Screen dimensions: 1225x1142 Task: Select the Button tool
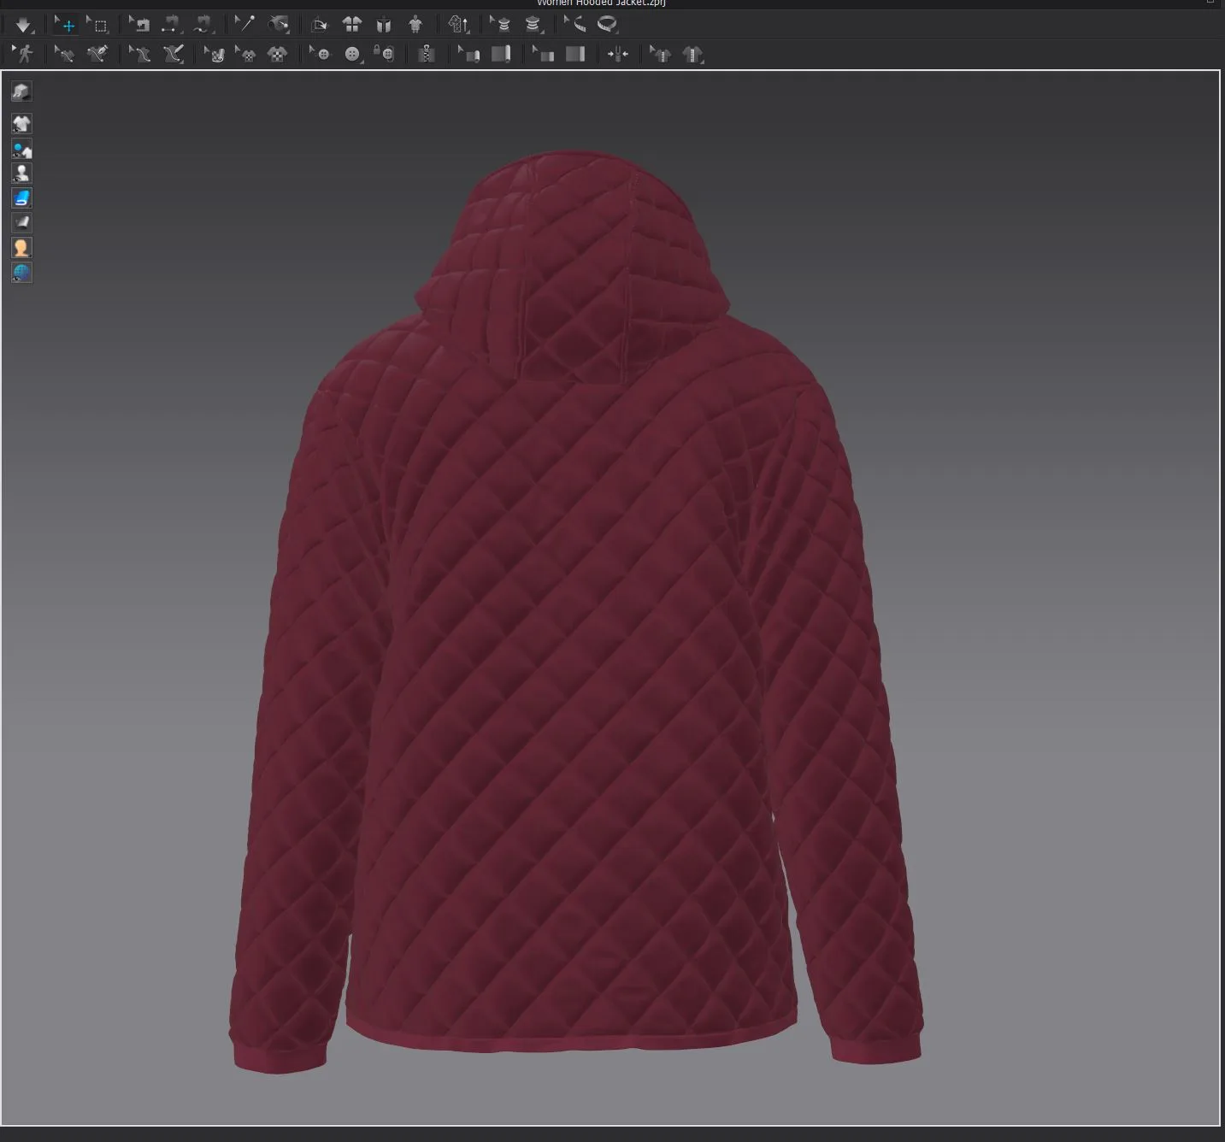(350, 55)
